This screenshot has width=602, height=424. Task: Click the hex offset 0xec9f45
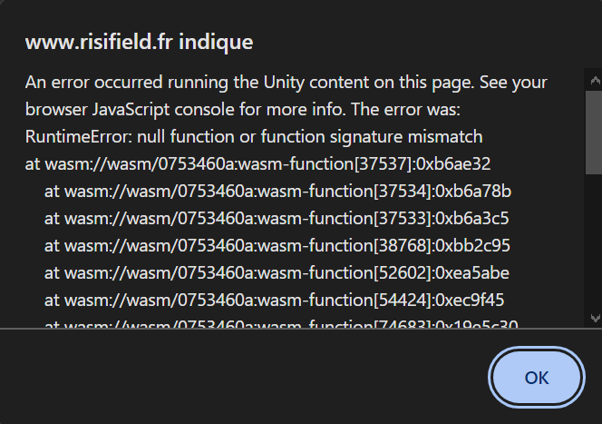(470, 301)
